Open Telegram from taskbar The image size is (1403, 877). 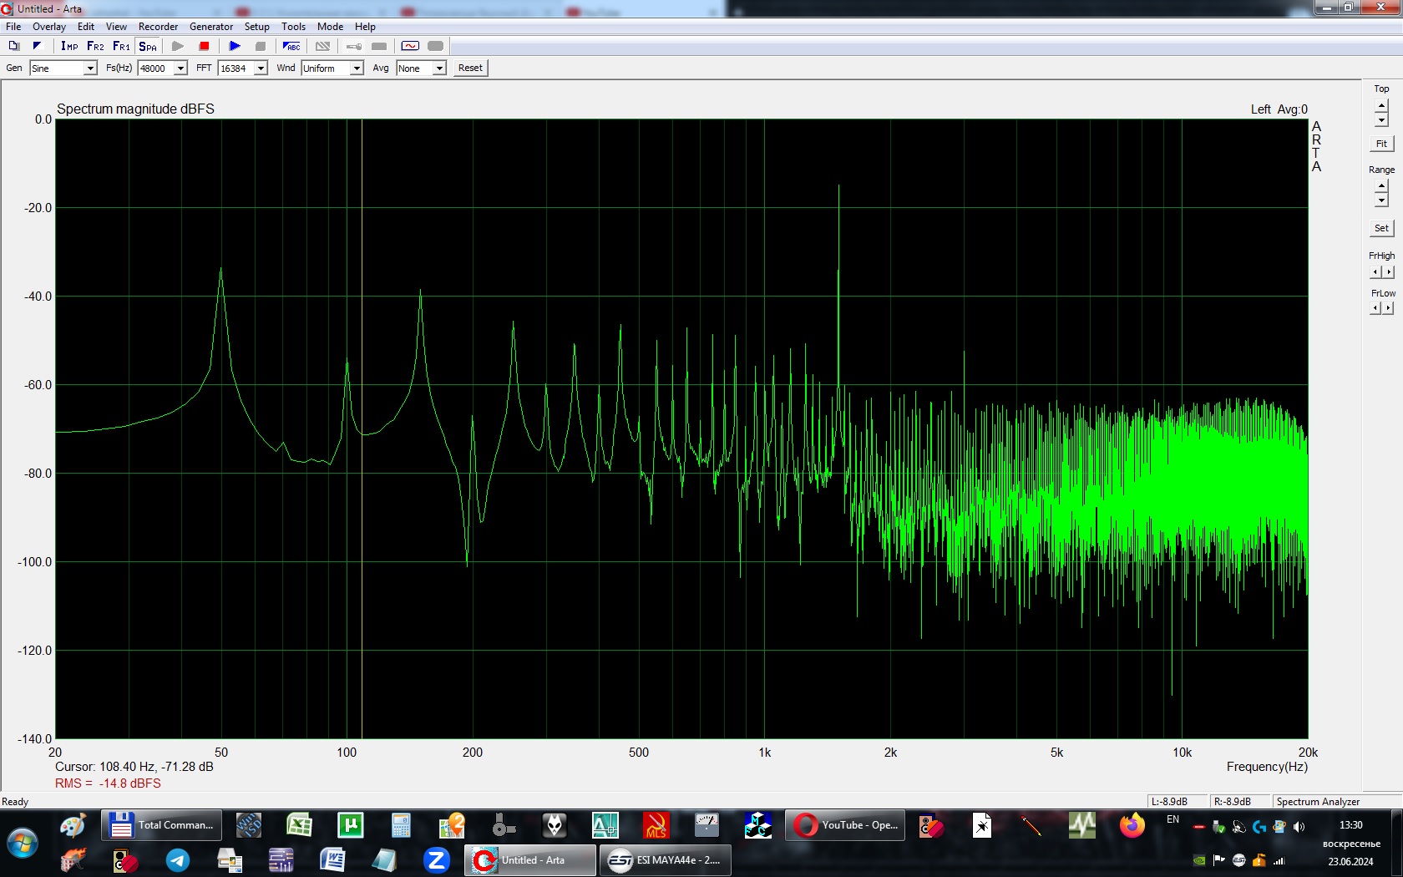pos(177,860)
